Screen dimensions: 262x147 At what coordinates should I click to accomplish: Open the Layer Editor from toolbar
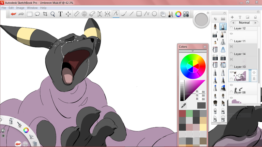pos(163,14)
